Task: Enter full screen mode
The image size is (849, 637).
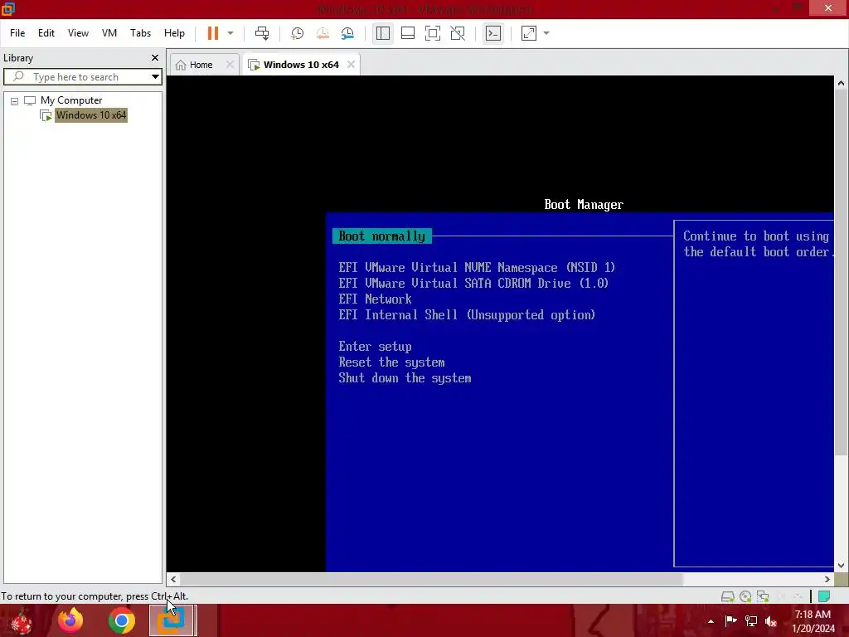Action: tap(433, 33)
